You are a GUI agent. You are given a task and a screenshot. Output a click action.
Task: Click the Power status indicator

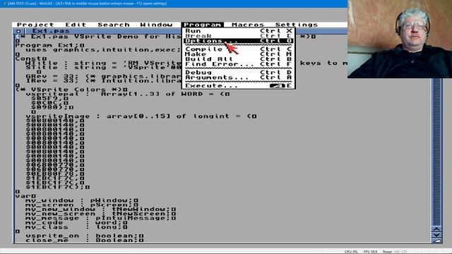(387, 252)
